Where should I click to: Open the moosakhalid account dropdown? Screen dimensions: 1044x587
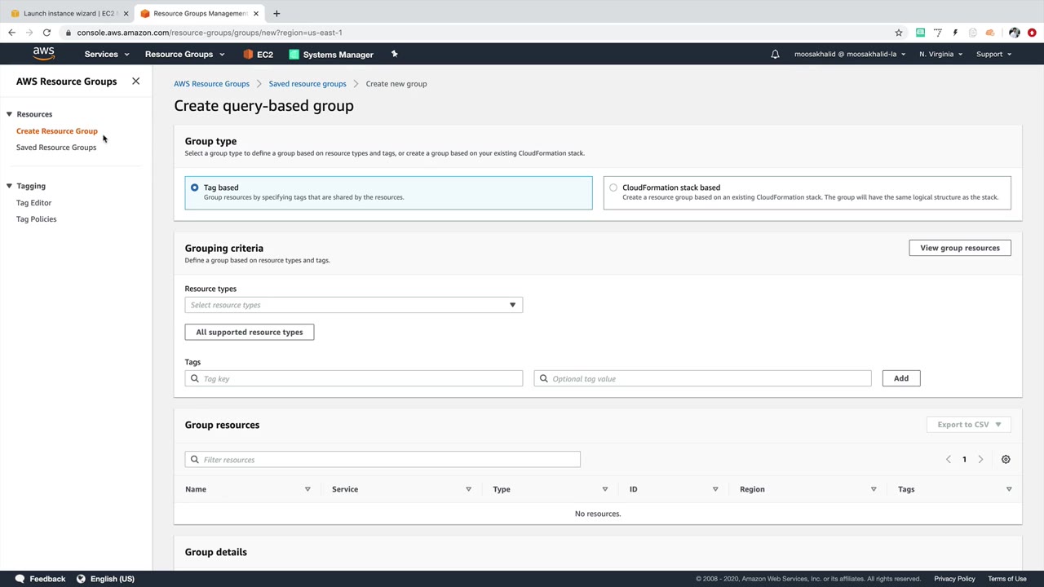coord(850,55)
